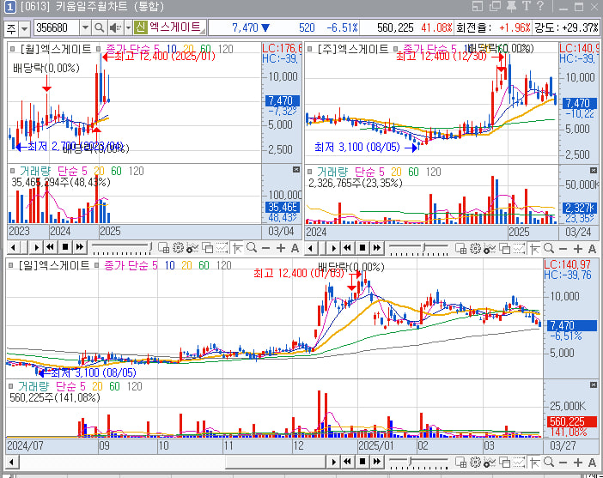
Task: Toggle daily chart crosshair cursor icon
Action: (534, 463)
